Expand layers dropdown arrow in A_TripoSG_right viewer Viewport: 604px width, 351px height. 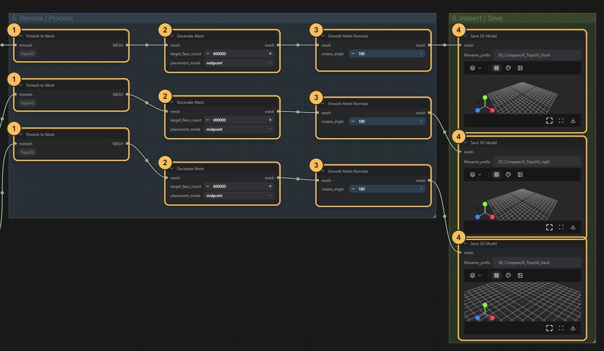tap(479, 175)
